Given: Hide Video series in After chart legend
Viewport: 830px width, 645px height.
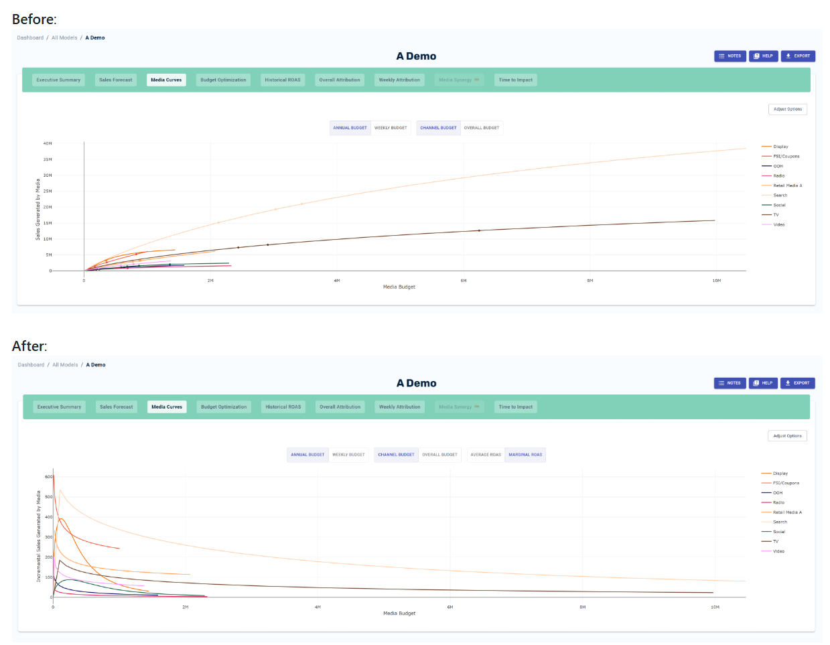Looking at the screenshot, I should click(x=773, y=551).
